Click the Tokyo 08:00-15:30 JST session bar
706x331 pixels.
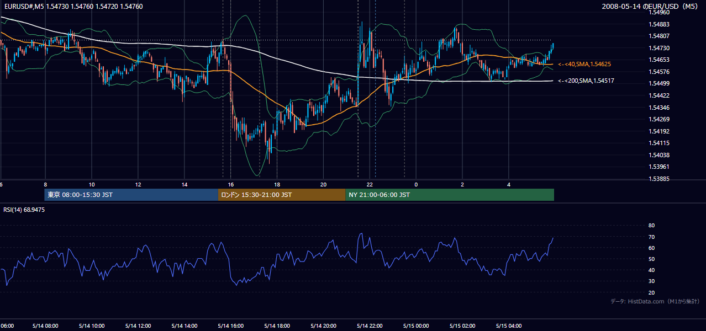[131, 195]
